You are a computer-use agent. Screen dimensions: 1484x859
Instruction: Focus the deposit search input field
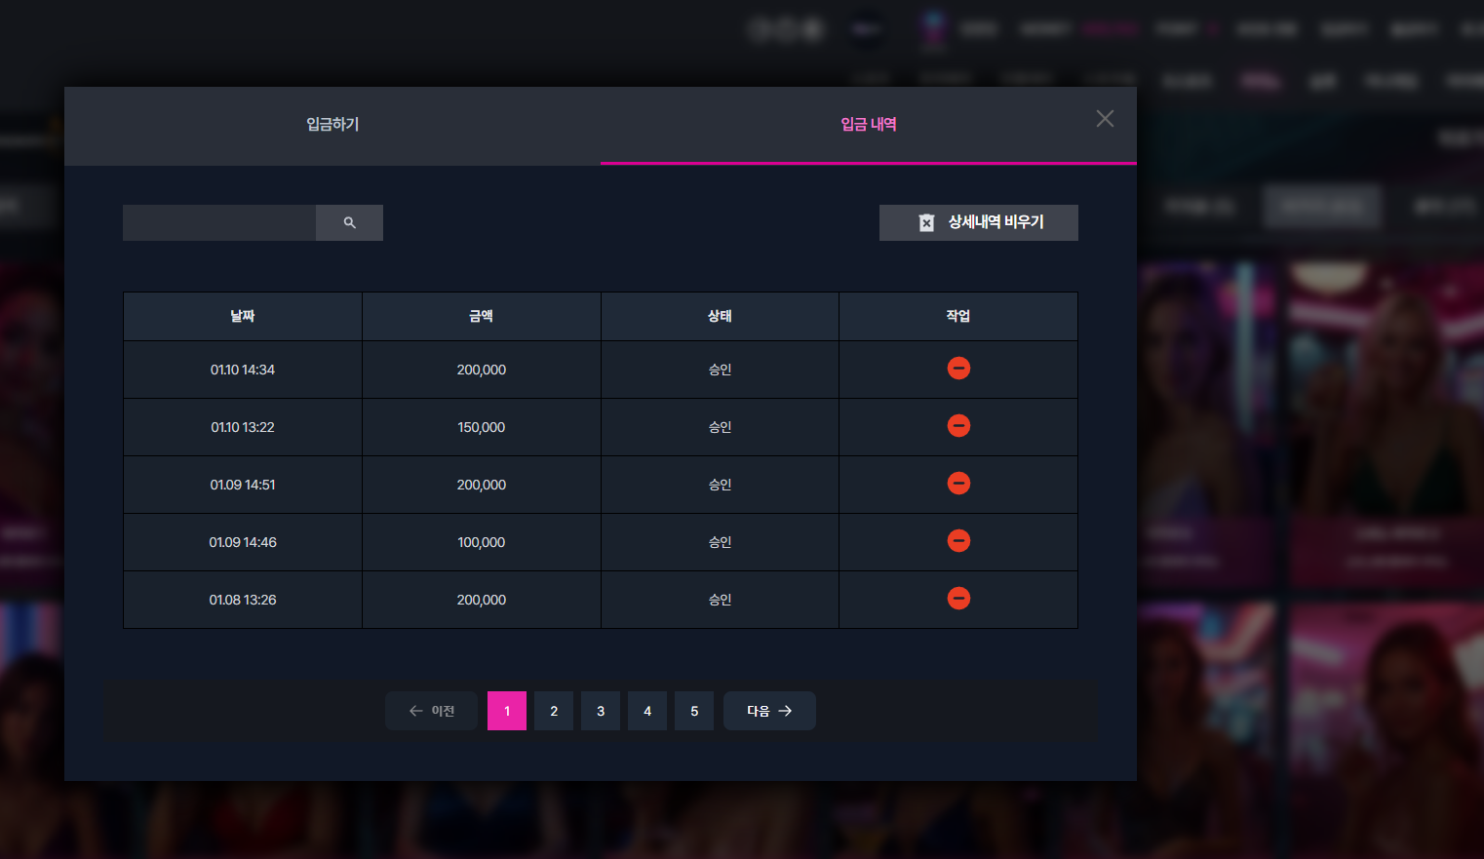(219, 222)
